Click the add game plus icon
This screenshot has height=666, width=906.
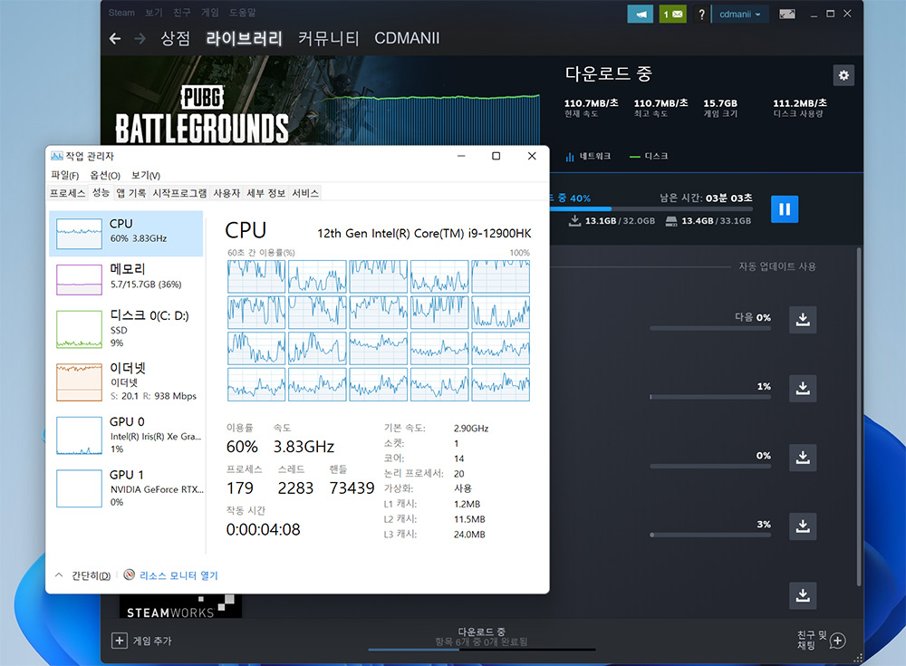(119, 641)
